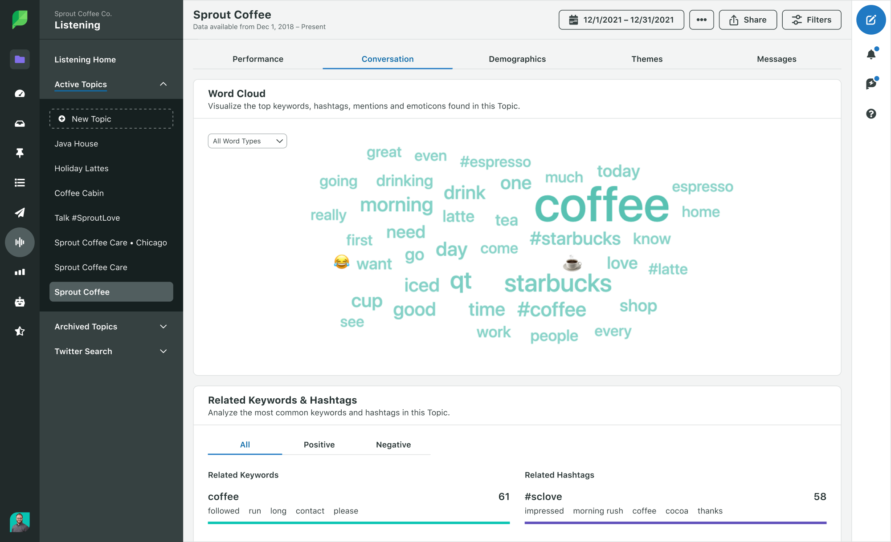Screen dimensions: 891x542
Task: Switch to the Performance tab
Action: coord(258,58)
